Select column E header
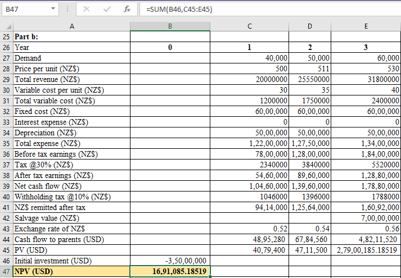This screenshot has width=401, height=278. (x=366, y=26)
